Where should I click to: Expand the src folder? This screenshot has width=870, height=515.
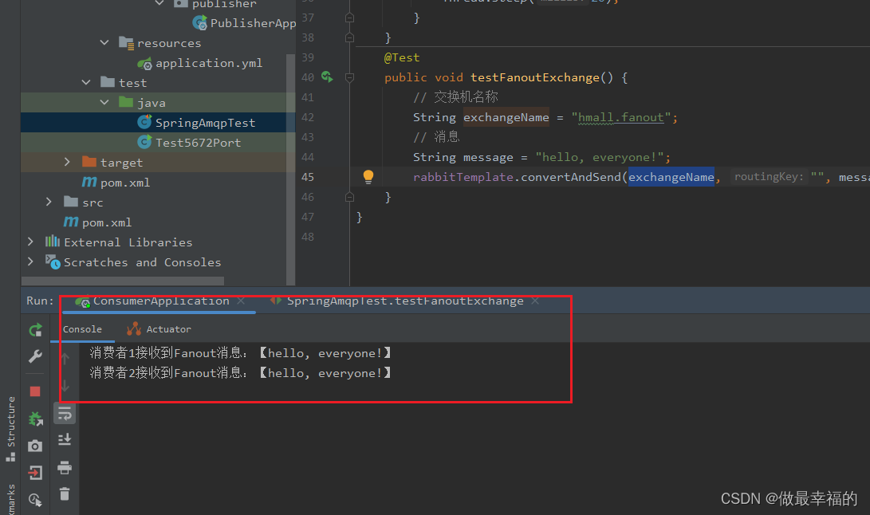click(x=49, y=202)
